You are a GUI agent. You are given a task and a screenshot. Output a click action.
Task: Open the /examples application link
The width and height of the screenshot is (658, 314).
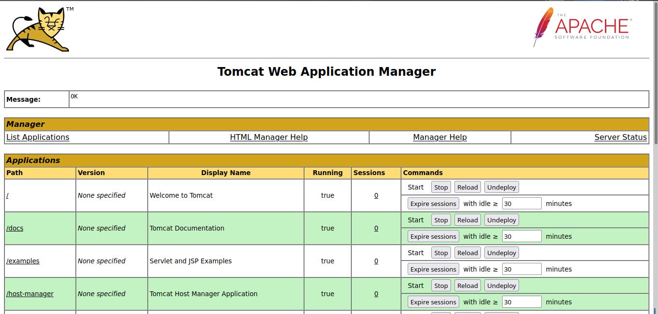tap(23, 261)
